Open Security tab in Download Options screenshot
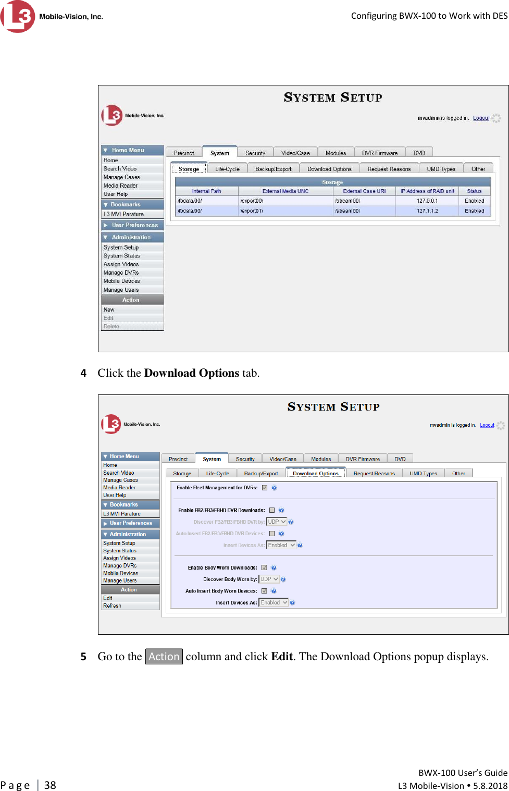This screenshot has width=509, height=791. point(245,459)
